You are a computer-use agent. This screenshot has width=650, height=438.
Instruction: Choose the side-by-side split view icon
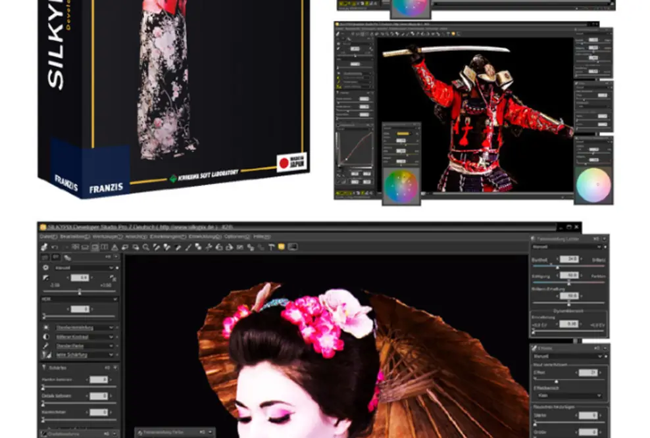[x=105, y=247]
